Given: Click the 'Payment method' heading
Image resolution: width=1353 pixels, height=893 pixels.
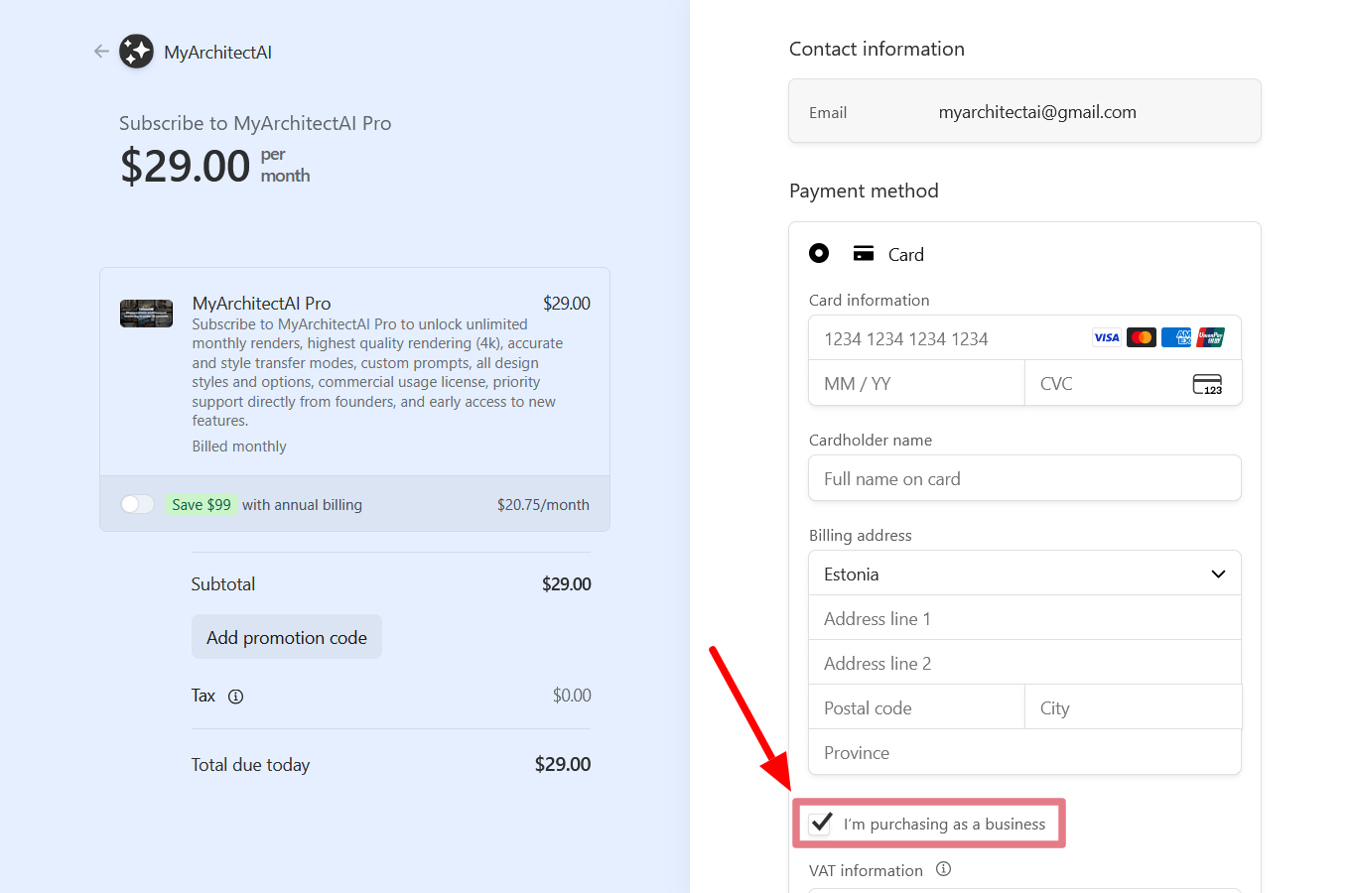Looking at the screenshot, I should click(x=864, y=191).
